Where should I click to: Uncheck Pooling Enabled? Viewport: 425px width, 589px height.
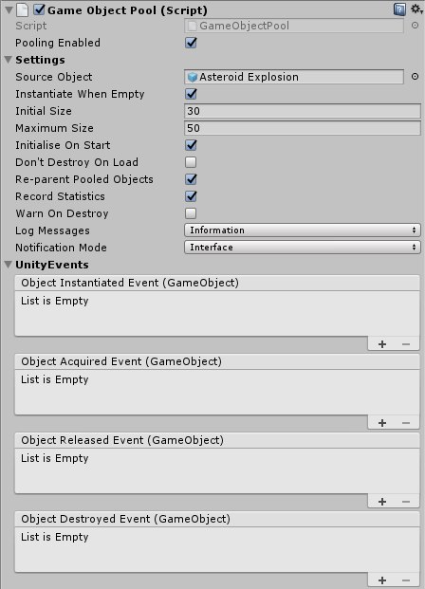[x=191, y=43]
